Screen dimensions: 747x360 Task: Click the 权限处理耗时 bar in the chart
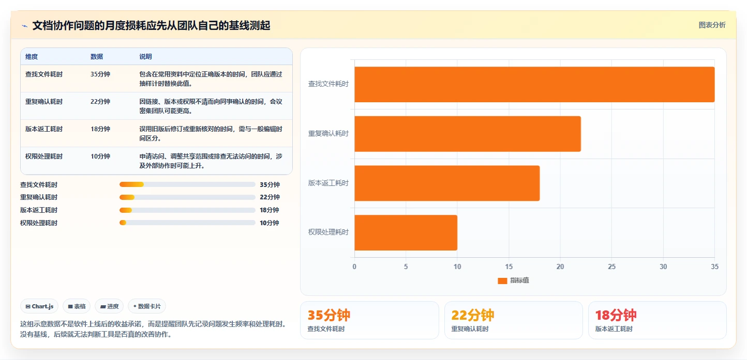click(406, 232)
